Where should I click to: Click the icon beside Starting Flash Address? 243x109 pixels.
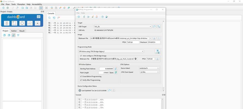116,69
